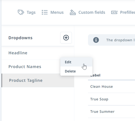The height and width of the screenshot is (121, 135).
Task: Select the Headline dropdown entry
Action: click(x=38, y=53)
